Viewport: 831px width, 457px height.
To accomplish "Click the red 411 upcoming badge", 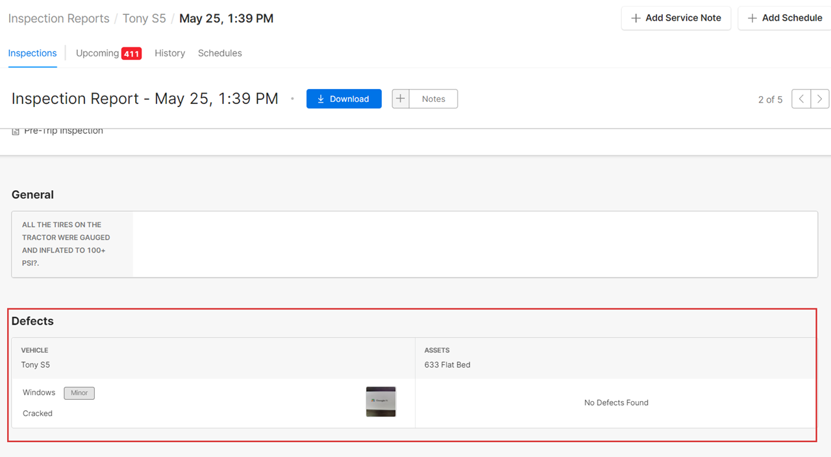I will coord(132,53).
